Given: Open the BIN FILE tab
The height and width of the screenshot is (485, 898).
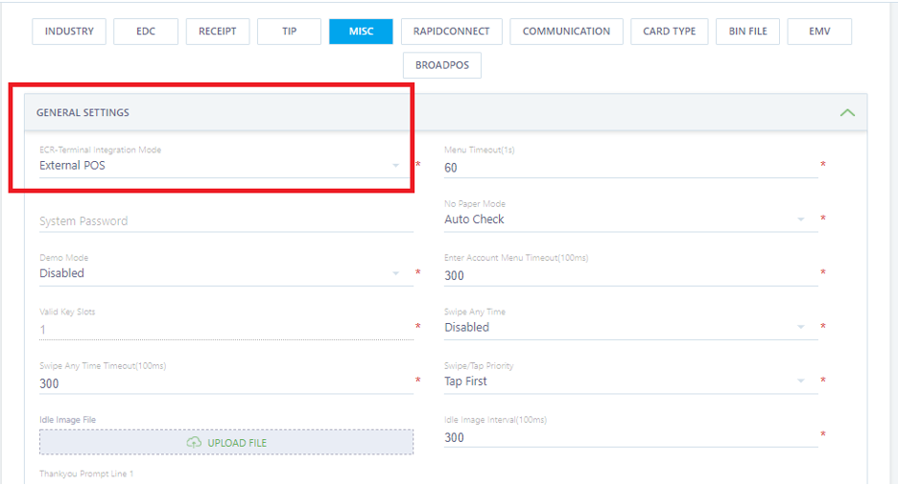Looking at the screenshot, I should (x=747, y=31).
